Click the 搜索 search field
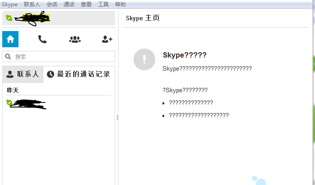 59,57
